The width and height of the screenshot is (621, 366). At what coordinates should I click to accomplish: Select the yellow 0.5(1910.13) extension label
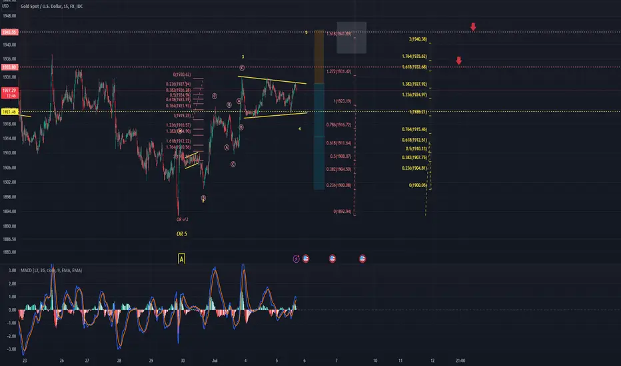point(416,149)
